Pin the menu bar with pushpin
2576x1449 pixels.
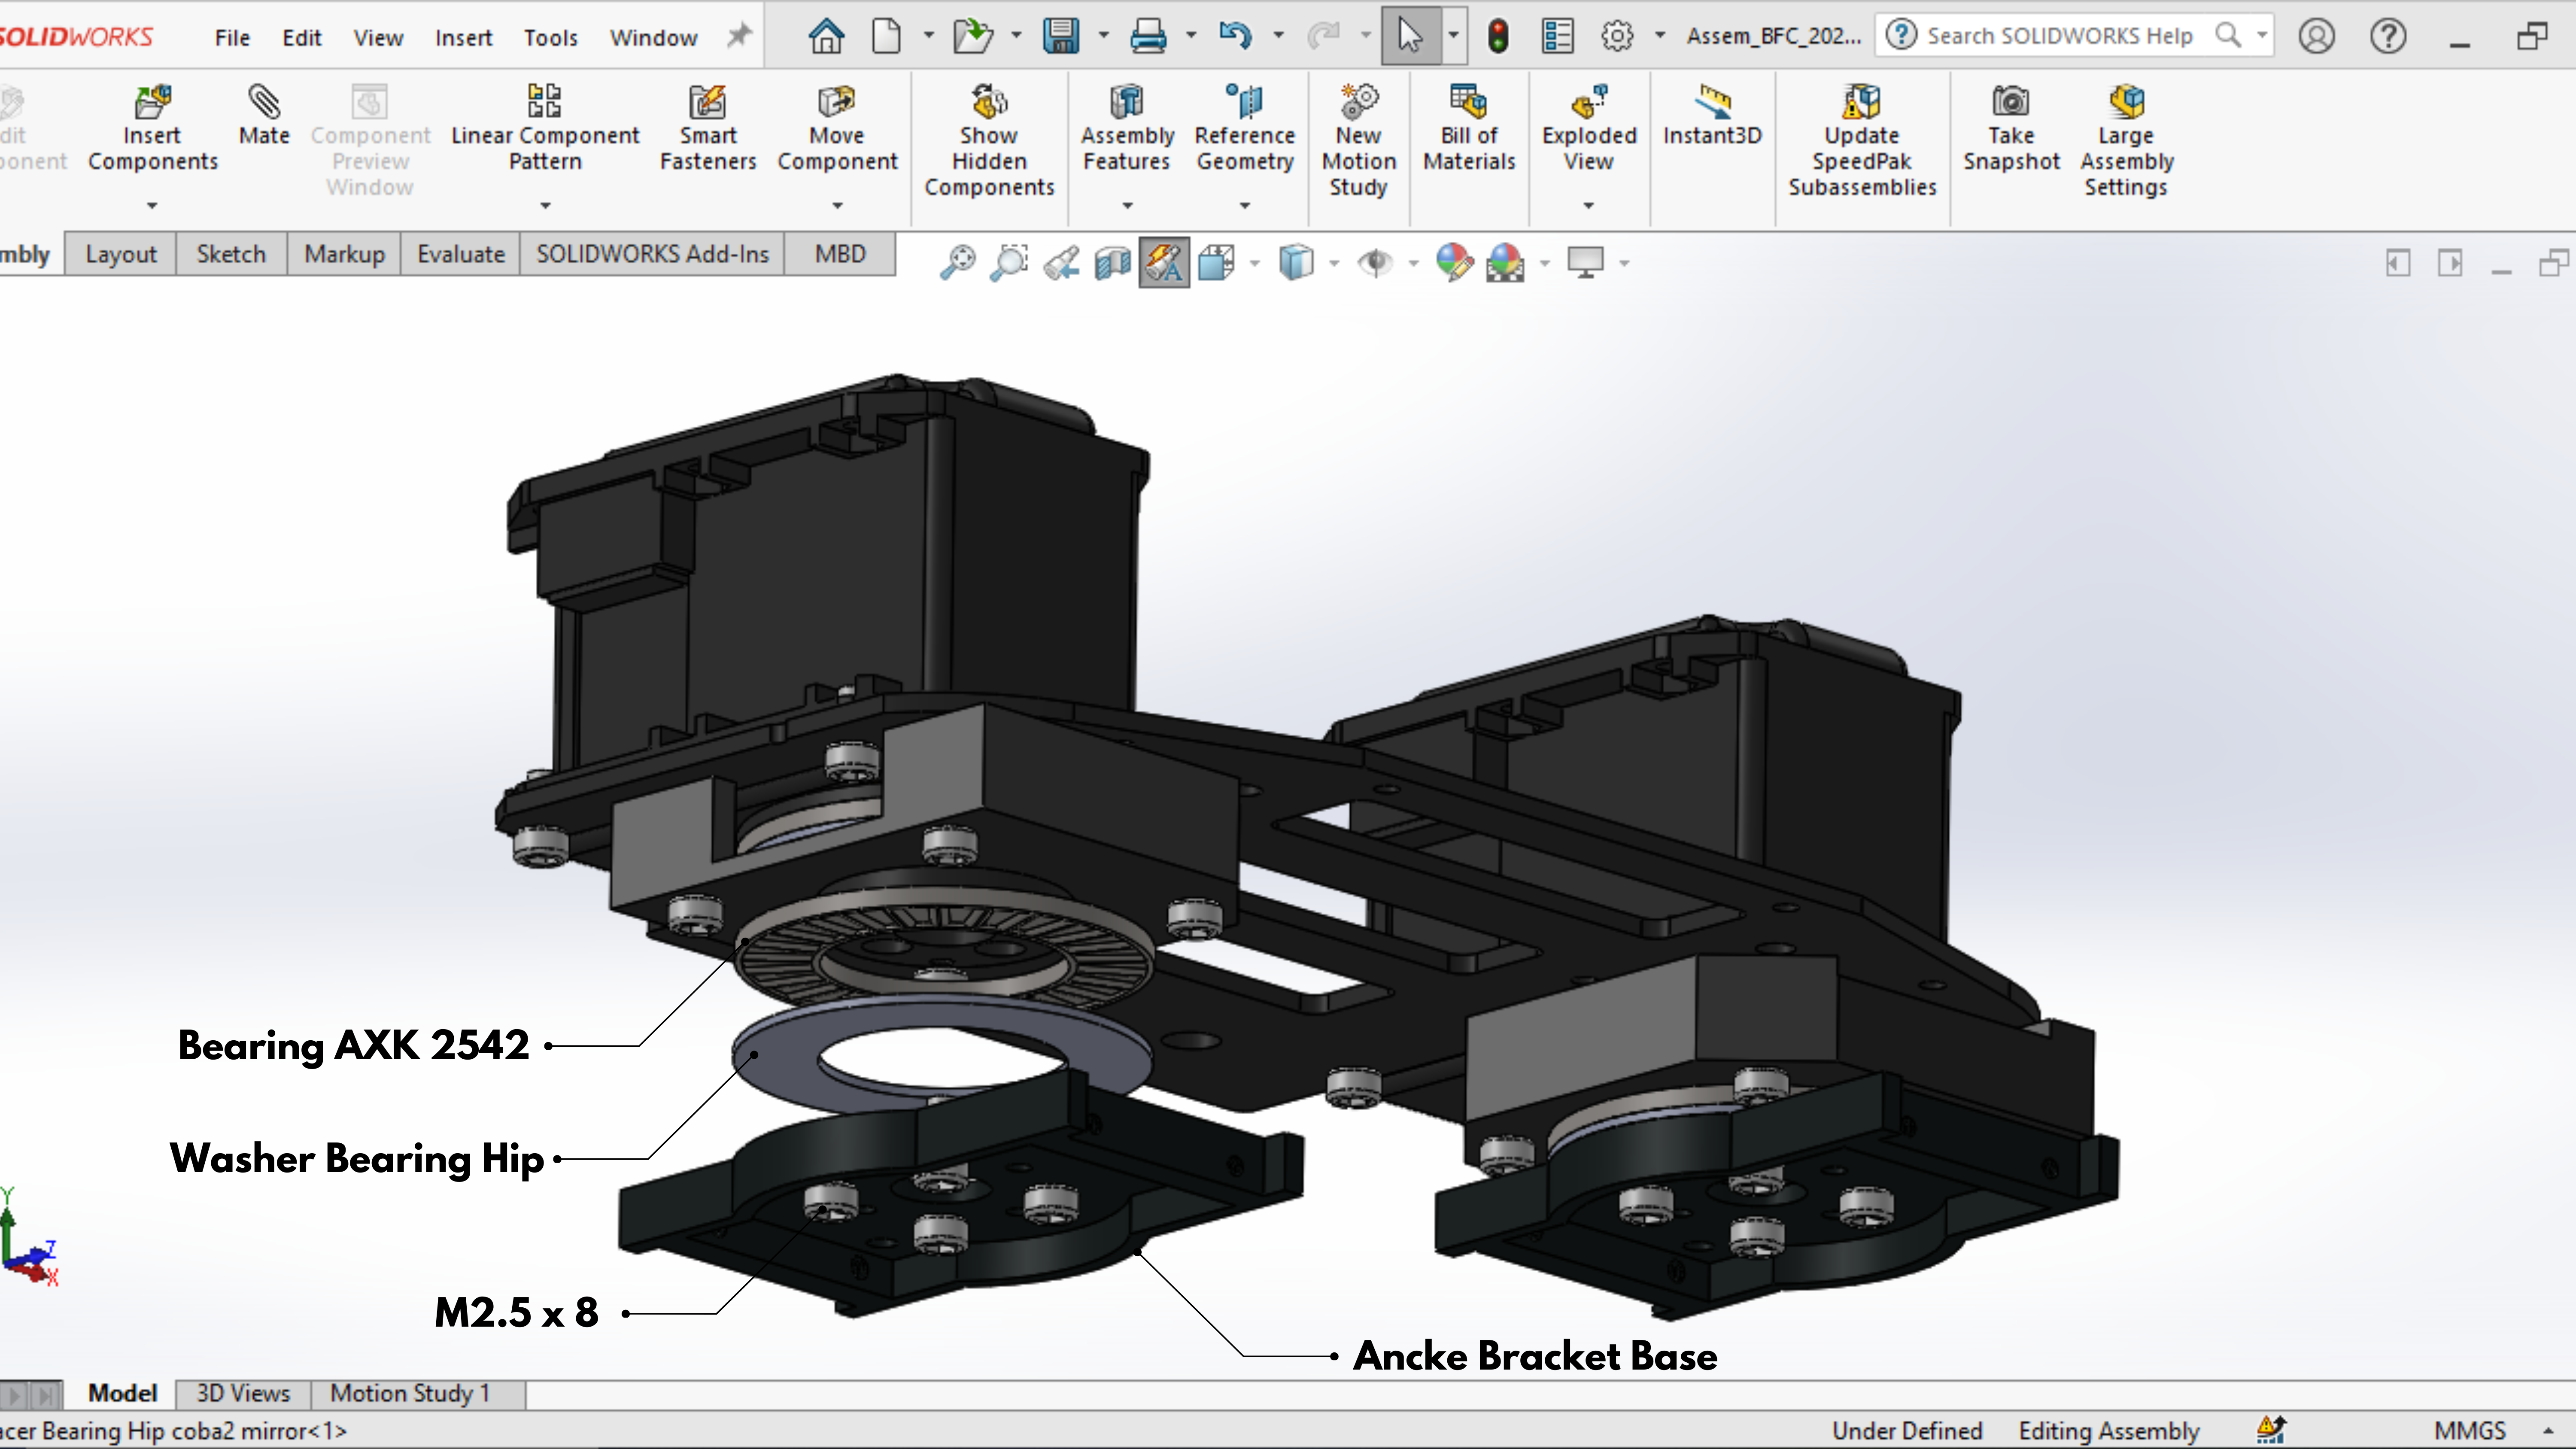point(738,37)
